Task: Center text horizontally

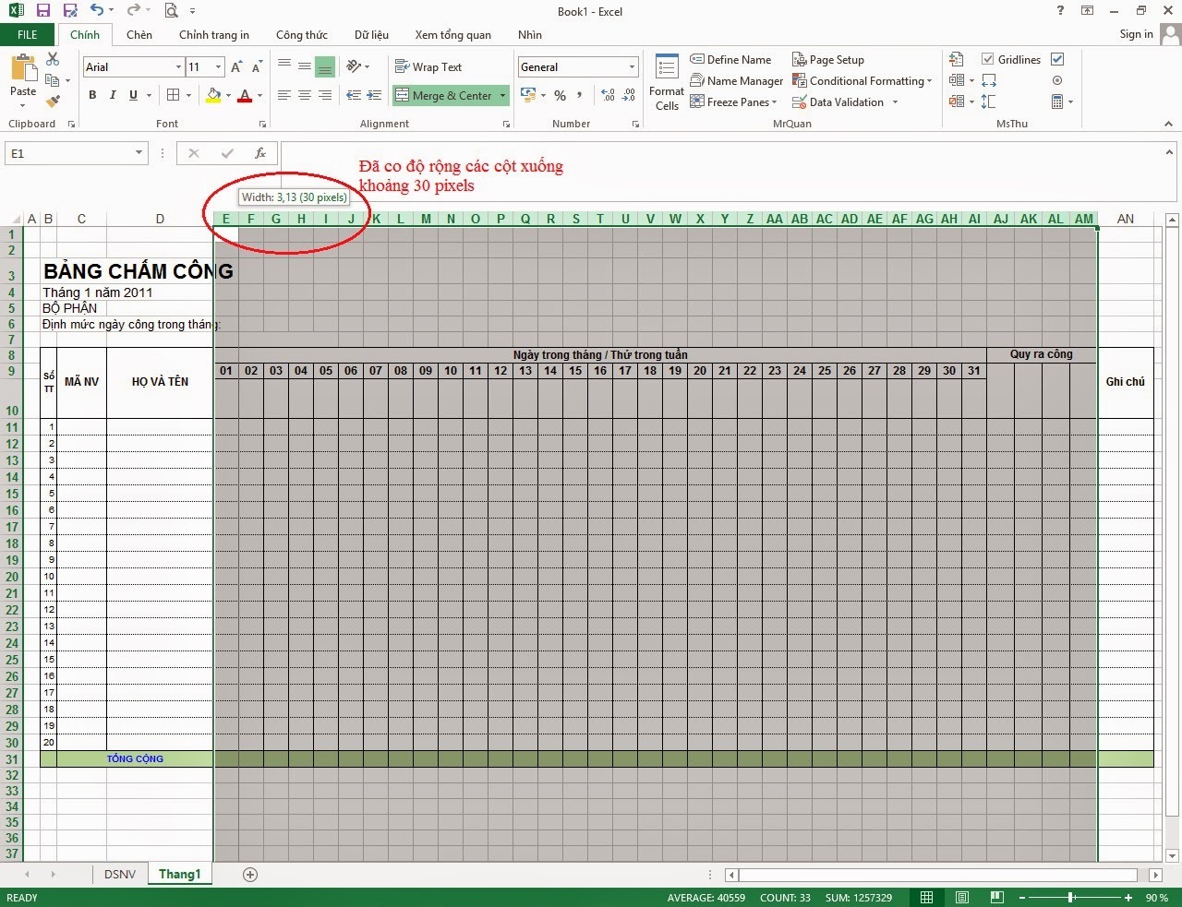Action: pos(305,95)
